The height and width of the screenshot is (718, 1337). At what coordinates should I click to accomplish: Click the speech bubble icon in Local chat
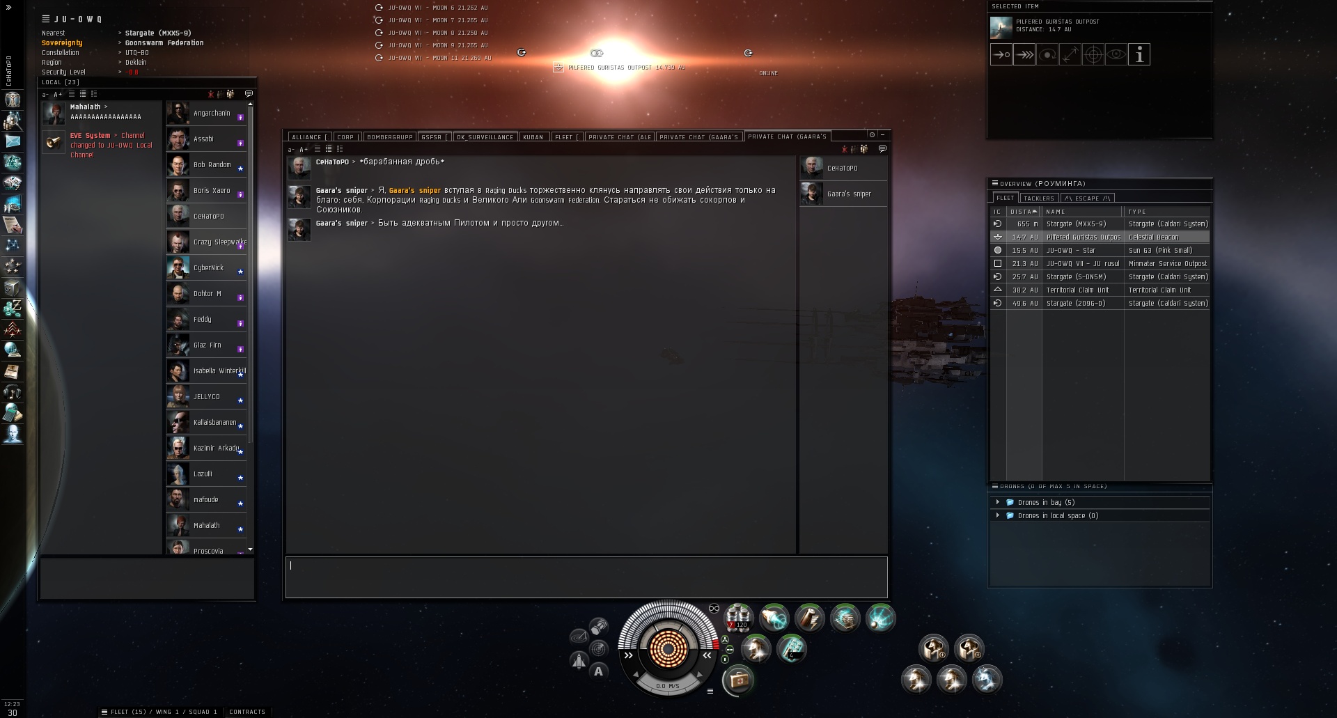(x=249, y=94)
